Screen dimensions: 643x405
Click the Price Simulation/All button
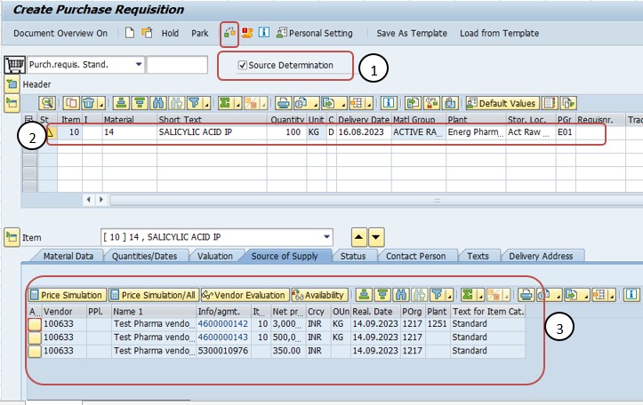coord(154,295)
